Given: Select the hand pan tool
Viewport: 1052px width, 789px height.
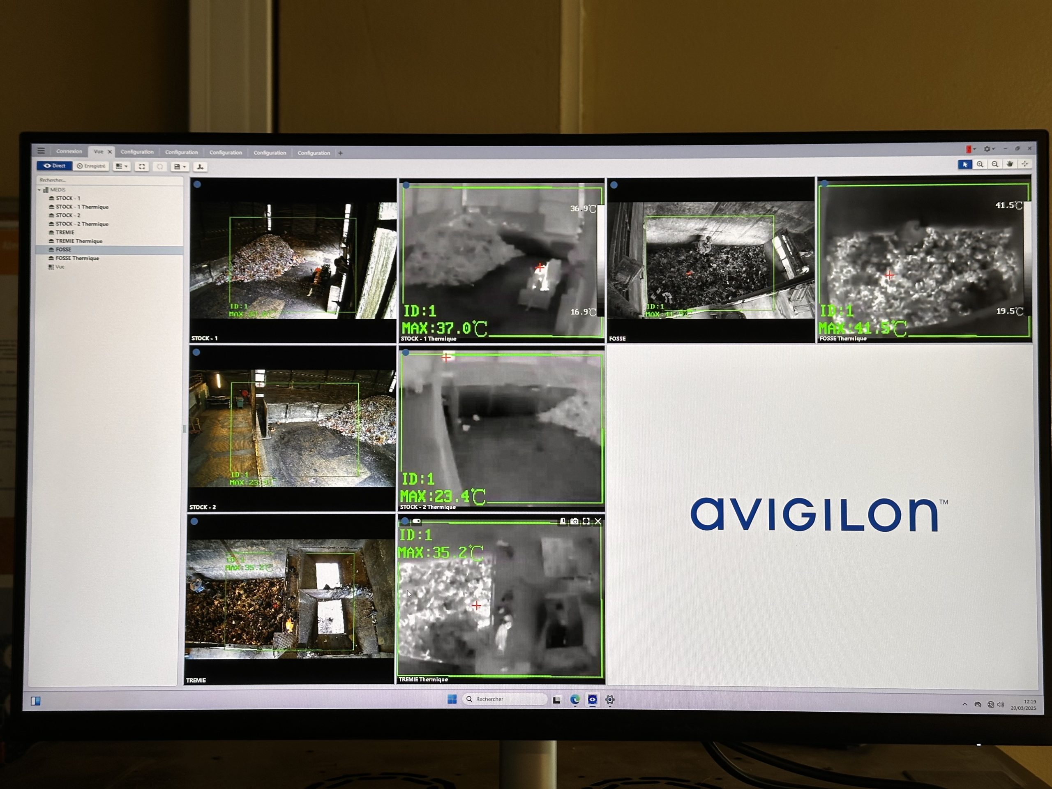Looking at the screenshot, I should click(1010, 164).
